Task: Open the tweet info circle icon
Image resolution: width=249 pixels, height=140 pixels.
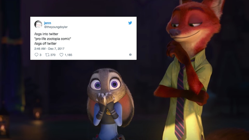Action: 130,55
